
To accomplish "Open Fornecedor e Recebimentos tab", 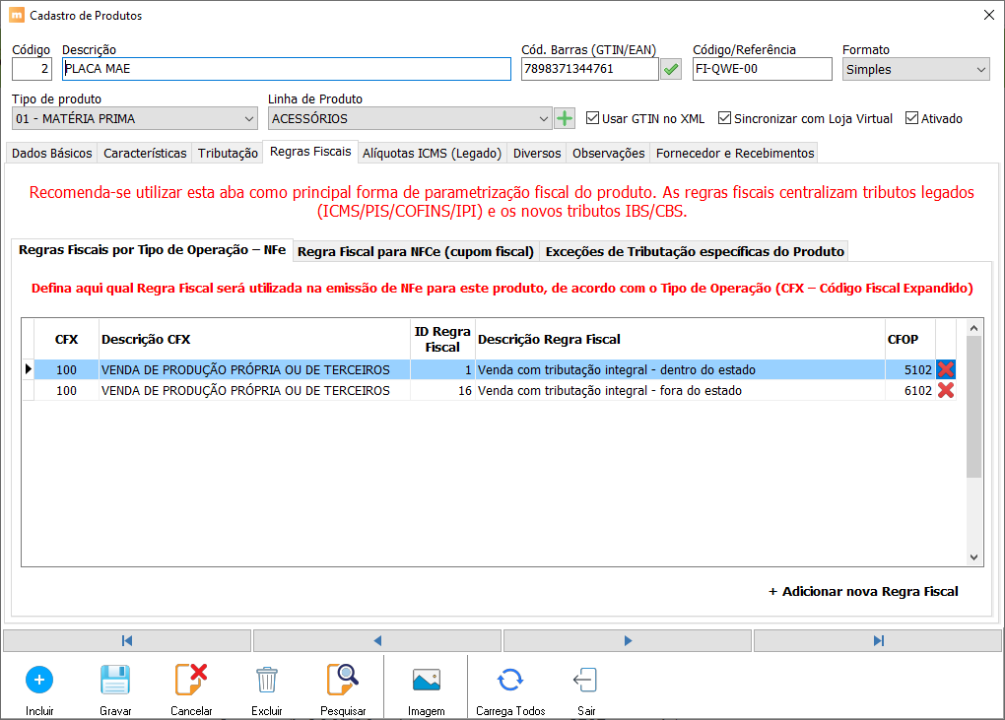I will 735,153.
